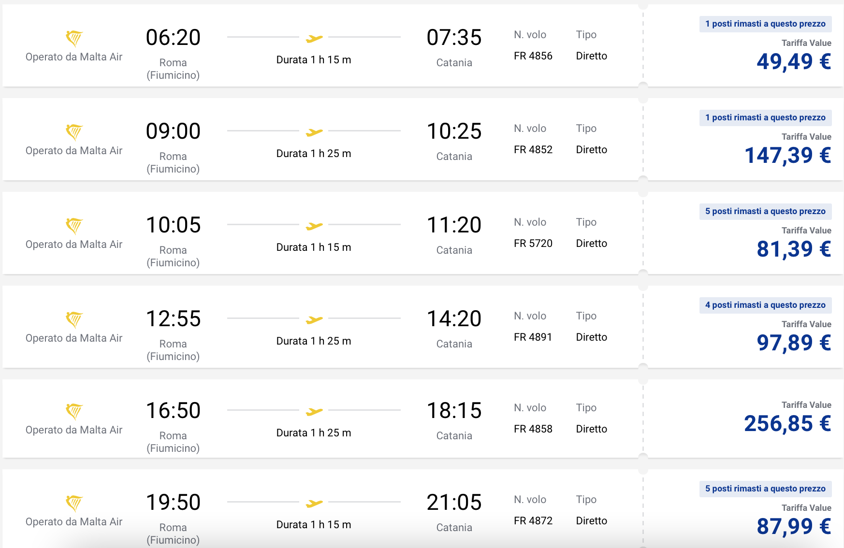The width and height of the screenshot is (844, 548).
Task: Select the 147,39 € Value fare
Action: [x=788, y=155]
